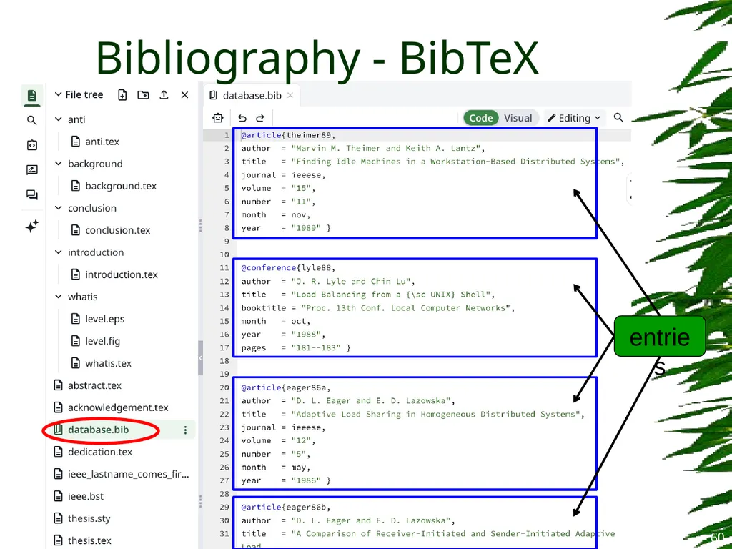Open ieee.bst file

[x=86, y=496]
